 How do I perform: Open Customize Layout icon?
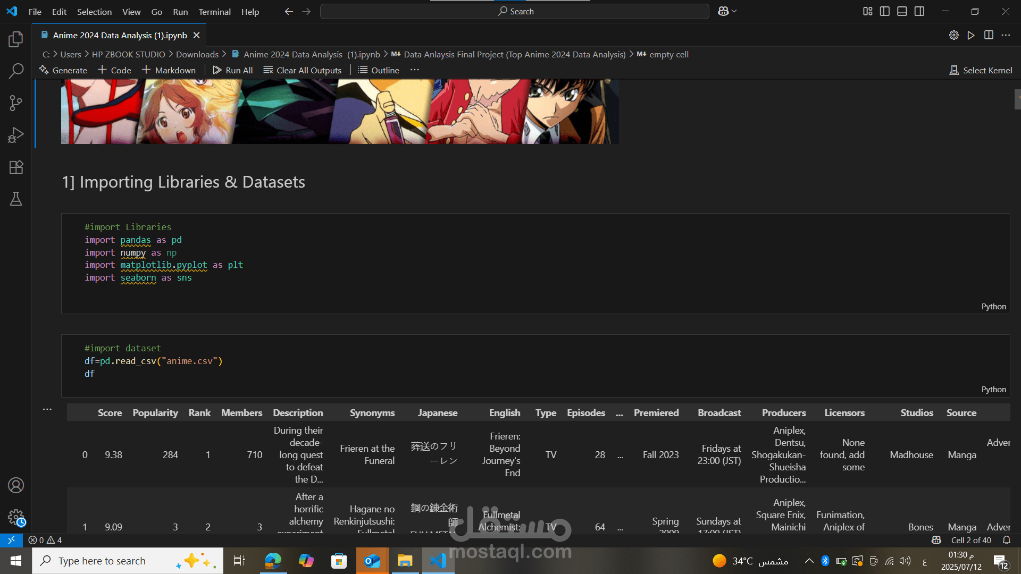pyautogui.click(x=868, y=11)
